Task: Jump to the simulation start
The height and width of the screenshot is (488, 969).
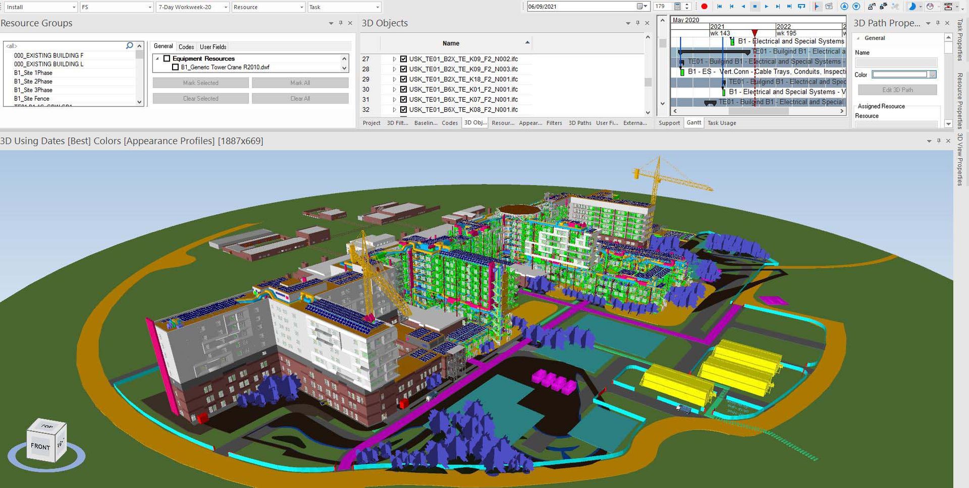Action: point(719,7)
